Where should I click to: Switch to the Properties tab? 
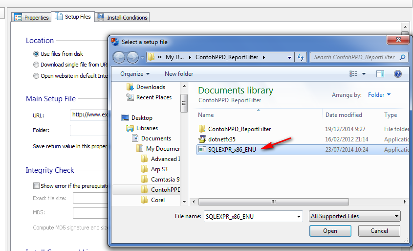click(x=31, y=18)
